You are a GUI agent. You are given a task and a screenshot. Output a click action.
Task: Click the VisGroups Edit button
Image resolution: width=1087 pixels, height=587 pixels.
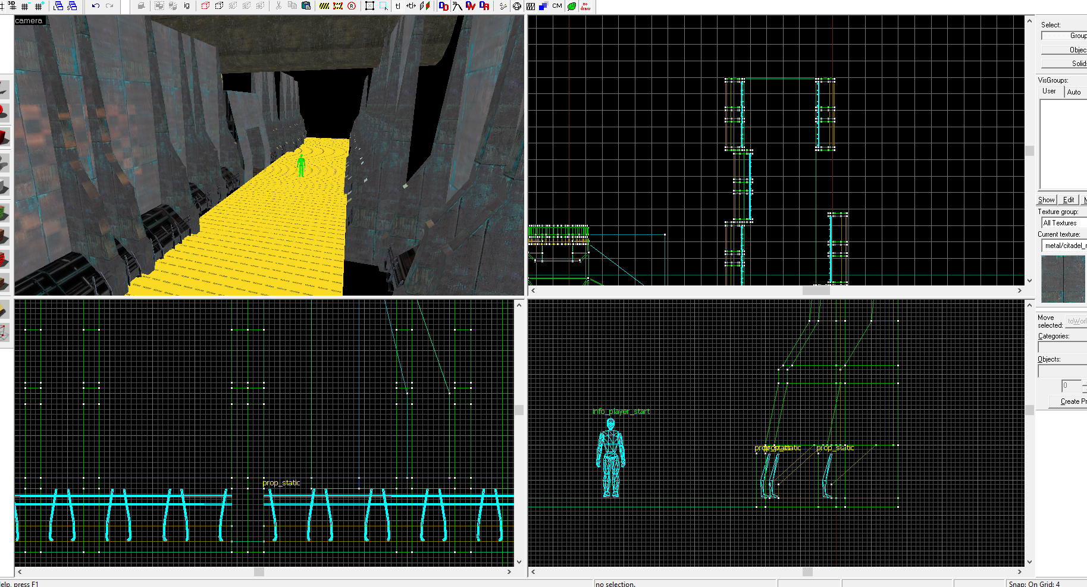(1069, 200)
